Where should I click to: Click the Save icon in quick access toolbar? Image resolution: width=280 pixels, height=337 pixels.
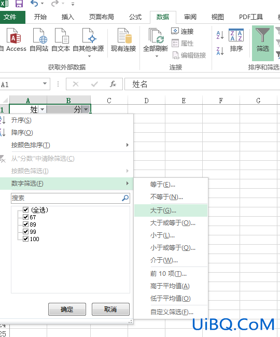tap(19, 4)
